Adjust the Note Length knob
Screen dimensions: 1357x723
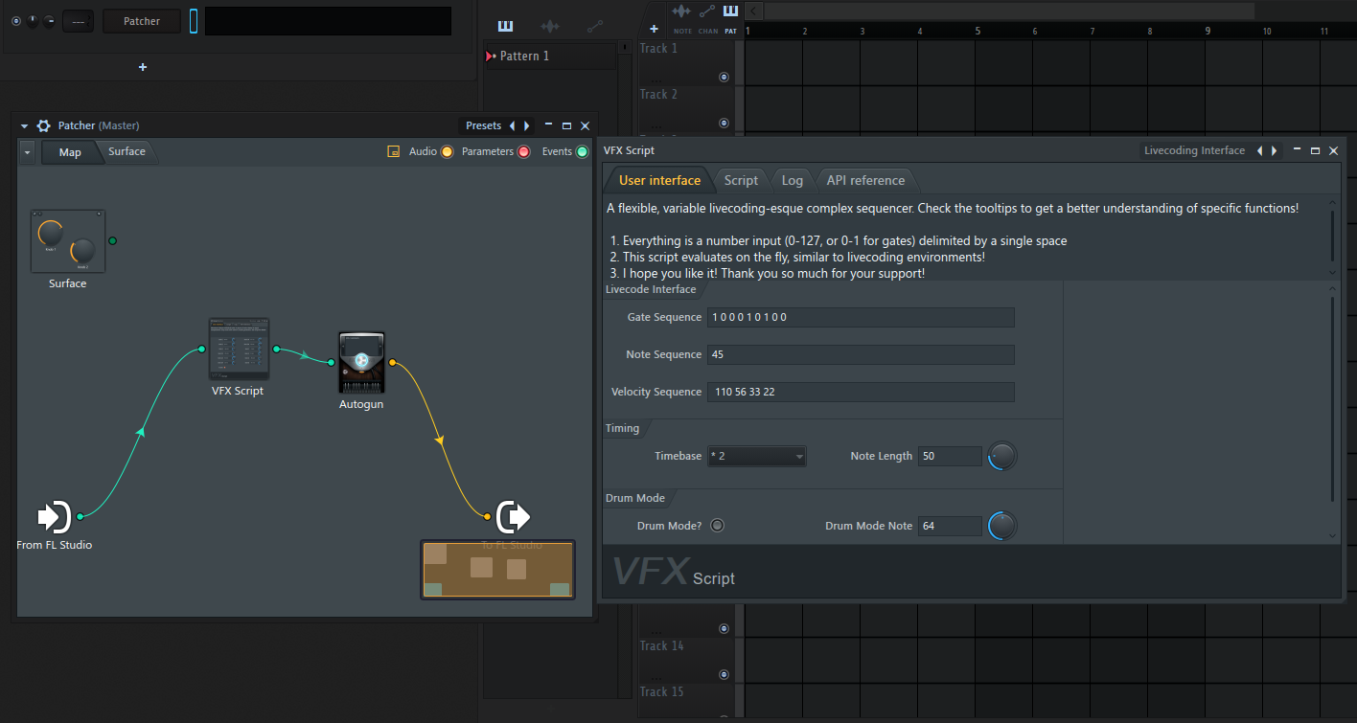pyautogui.click(x=1001, y=456)
